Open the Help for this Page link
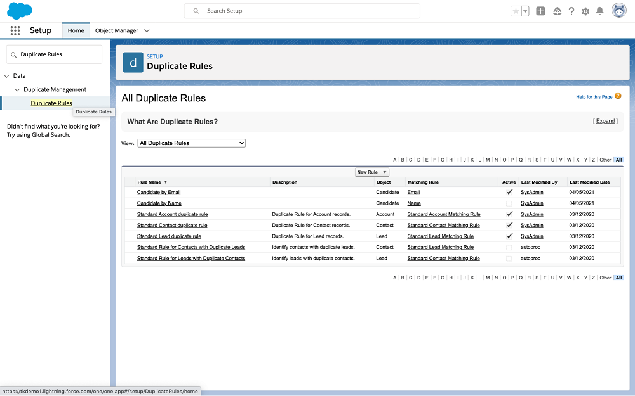 click(594, 97)
